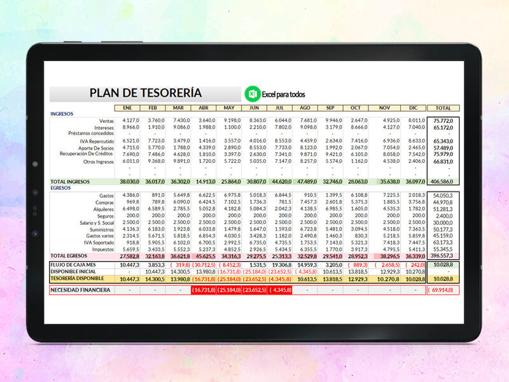This screenshot has height=382, width=509.
Task: Select the FEB column header
Action: point(153,108)
